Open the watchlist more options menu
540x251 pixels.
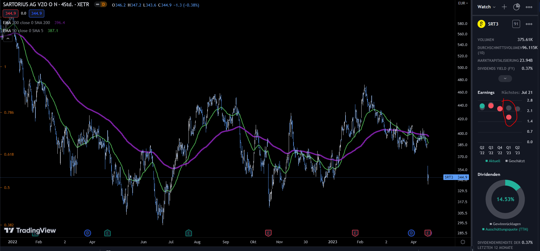[x=529, y=7]
